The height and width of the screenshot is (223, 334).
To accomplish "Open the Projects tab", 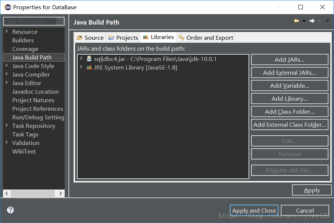I will pos(123,38).
